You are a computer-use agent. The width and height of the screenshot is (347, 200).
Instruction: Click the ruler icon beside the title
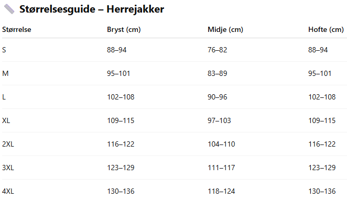[x=9, y=9]
